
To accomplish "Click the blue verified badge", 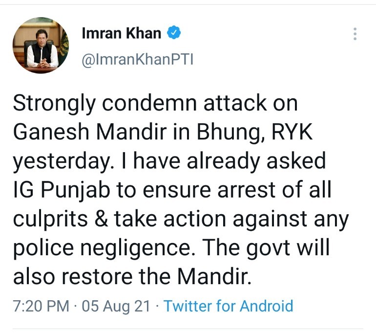I will 174,33.
